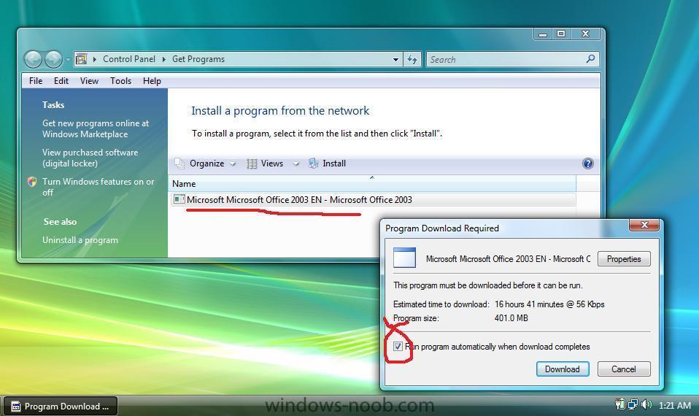Expand the address bar history dropdown
699x416 pixels.
pos(395,59)
